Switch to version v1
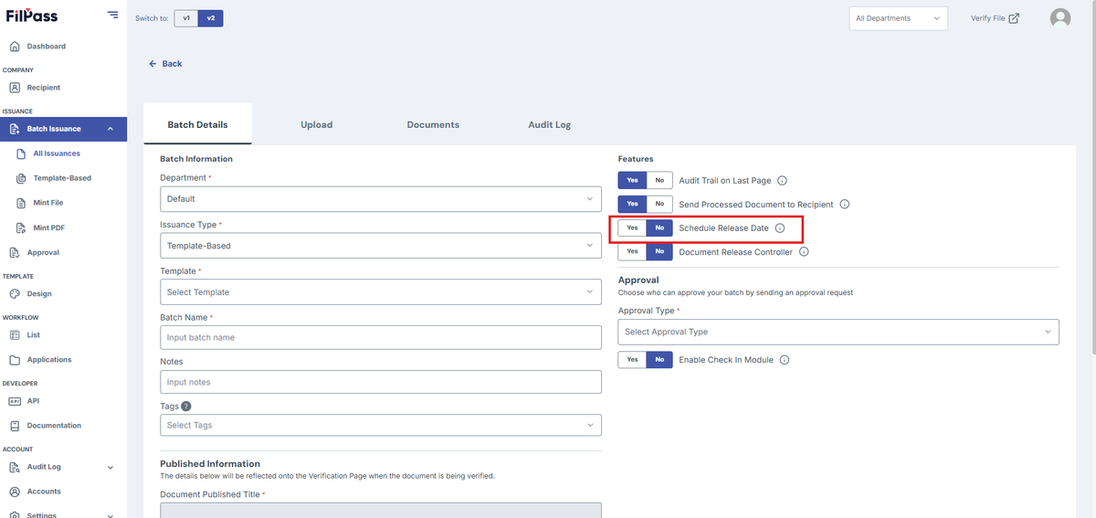The image size is (1096, 518). click(x=186, y=18)
